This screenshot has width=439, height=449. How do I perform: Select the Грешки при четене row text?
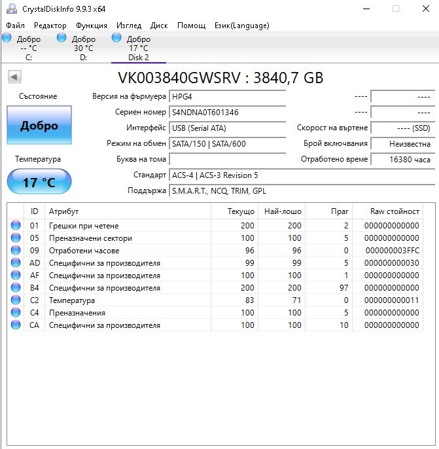click(84, 226)
